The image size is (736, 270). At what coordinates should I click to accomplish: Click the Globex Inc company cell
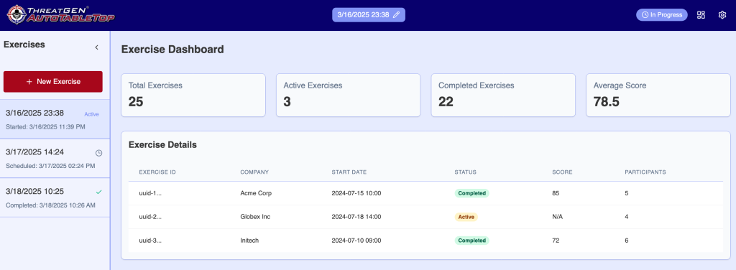pyautogui.click(x=255, y=217)
